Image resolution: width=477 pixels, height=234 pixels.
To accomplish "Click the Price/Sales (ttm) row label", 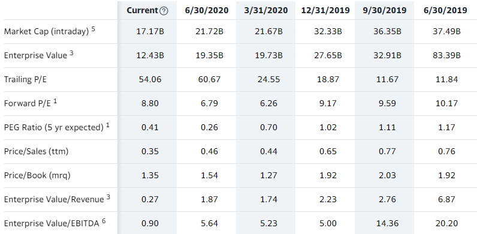I will (36, 151).
